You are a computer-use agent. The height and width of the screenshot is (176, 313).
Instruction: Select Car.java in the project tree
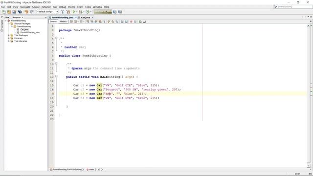coord(24,29)
